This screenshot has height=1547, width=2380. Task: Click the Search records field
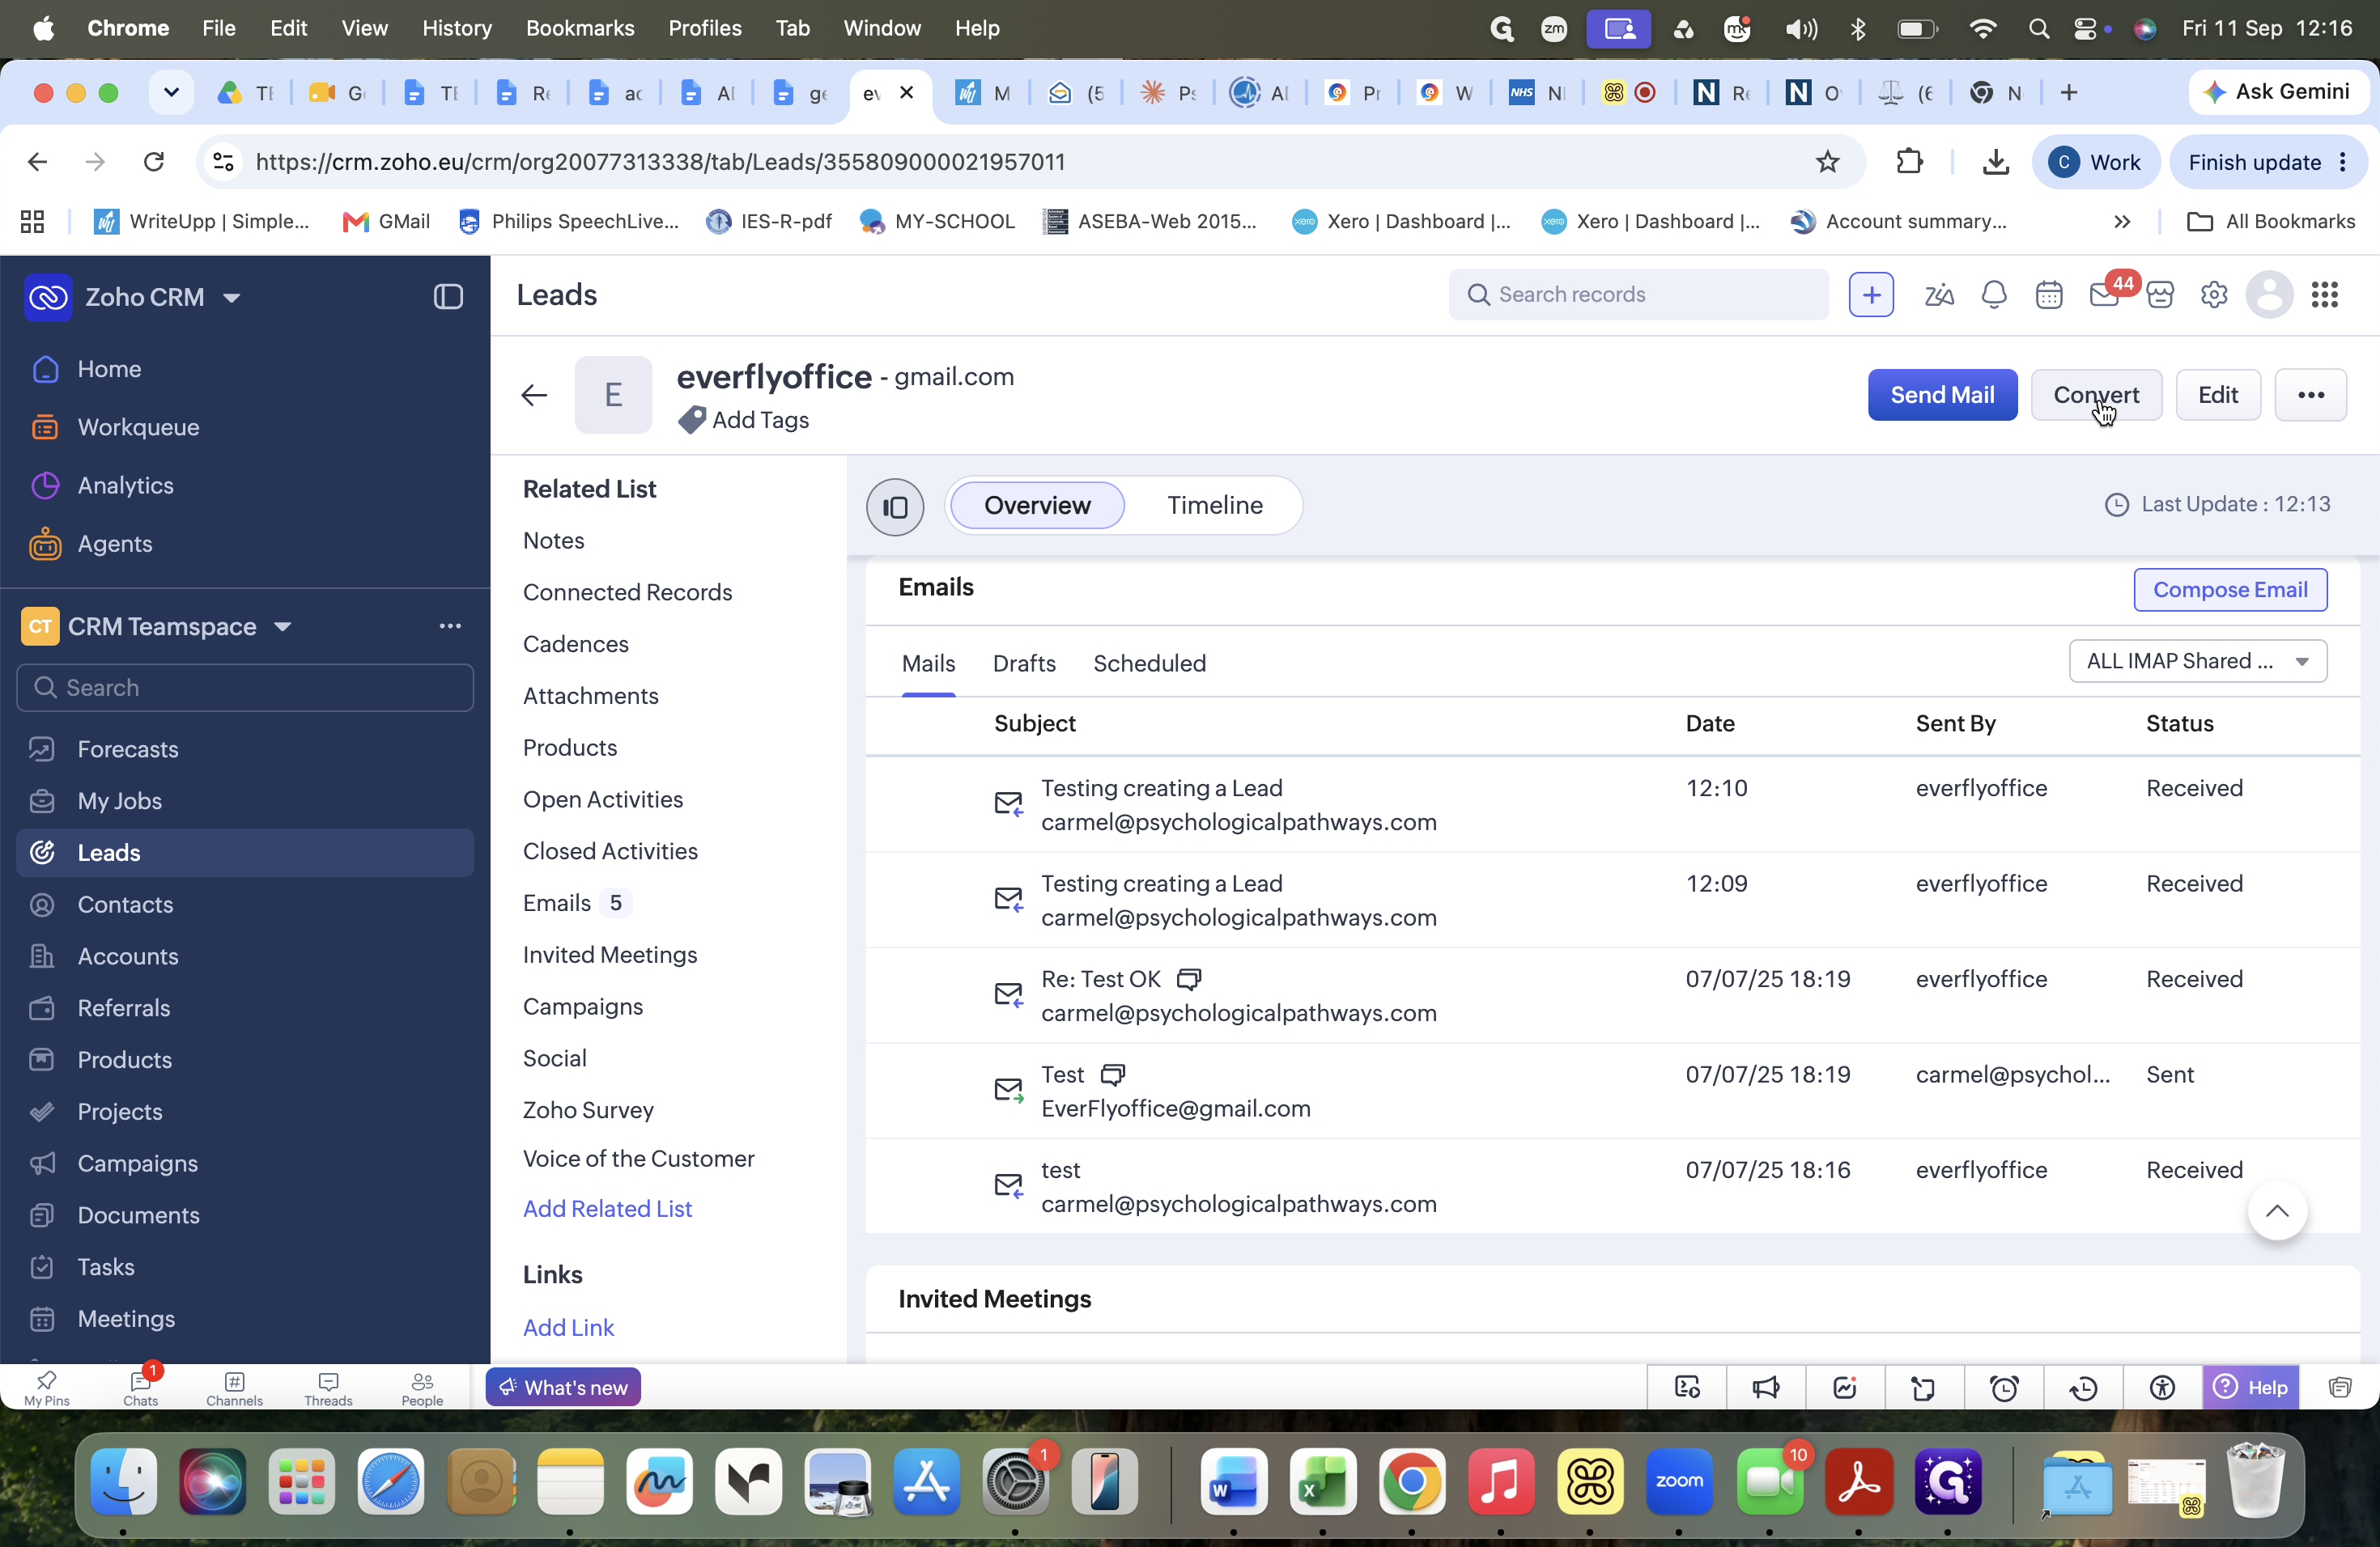coord(1639,295)
